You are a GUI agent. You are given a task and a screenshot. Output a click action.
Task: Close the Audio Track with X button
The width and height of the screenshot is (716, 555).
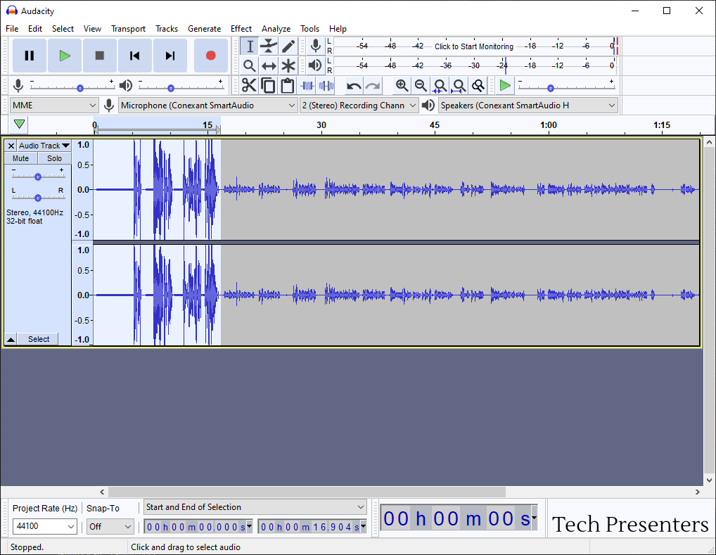pos(11,146)
